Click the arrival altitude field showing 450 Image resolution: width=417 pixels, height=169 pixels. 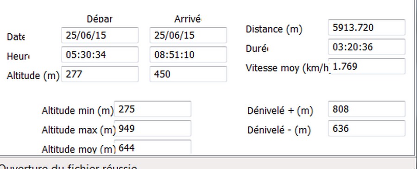(188, 74)
